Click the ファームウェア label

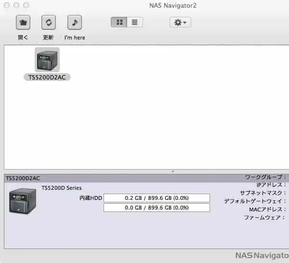coord(264,217)
